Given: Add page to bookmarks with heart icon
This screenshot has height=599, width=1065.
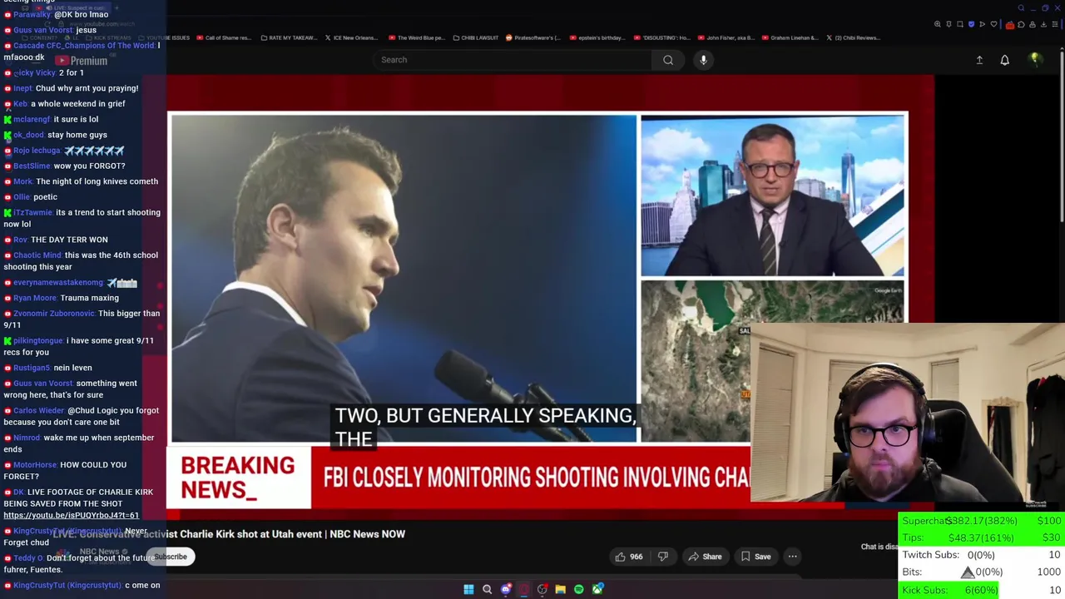Looking at the screenshot, I should [x=993, y=24].
